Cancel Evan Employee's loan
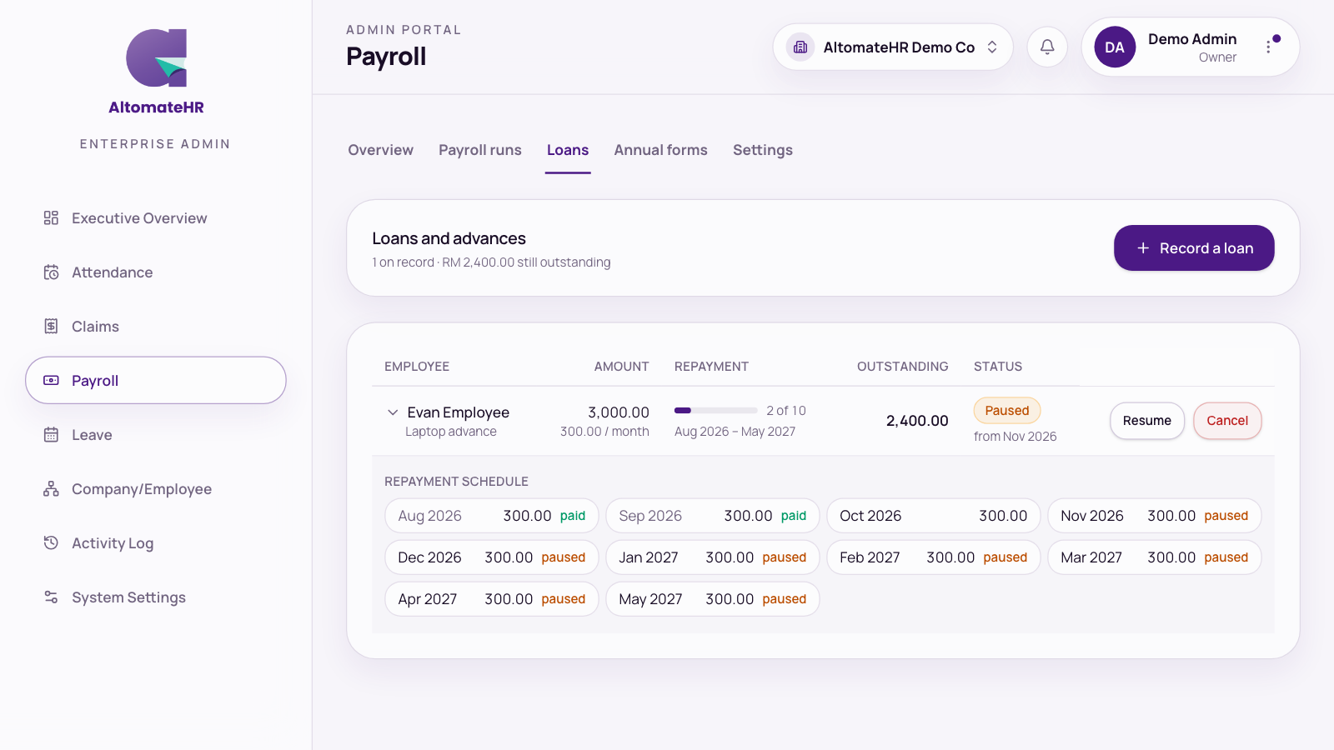This screenshot has height=750, width=1334. pos(1227,421)
